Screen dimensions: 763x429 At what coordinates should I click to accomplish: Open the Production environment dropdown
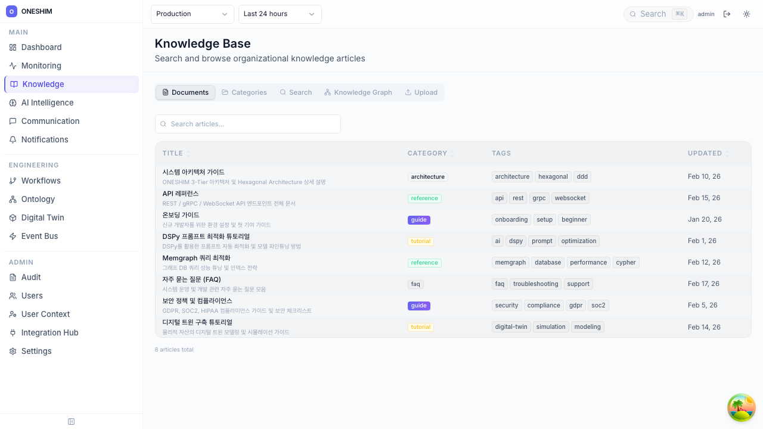point(192,14)
